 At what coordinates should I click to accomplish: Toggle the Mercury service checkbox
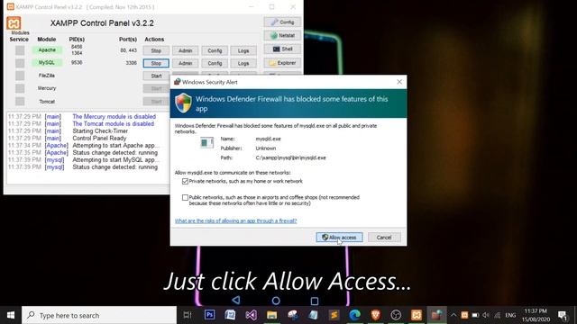point(20,88)
